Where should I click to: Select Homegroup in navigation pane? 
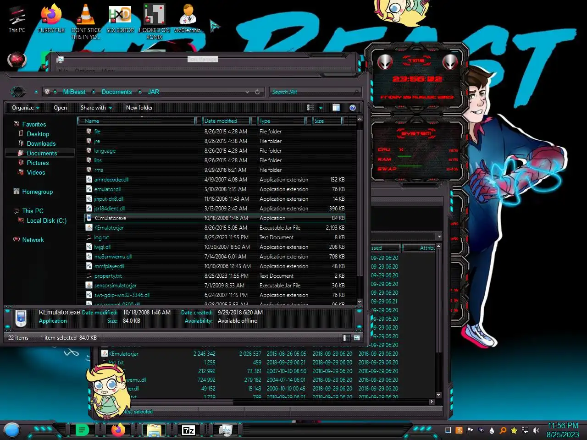coord(37,192)
